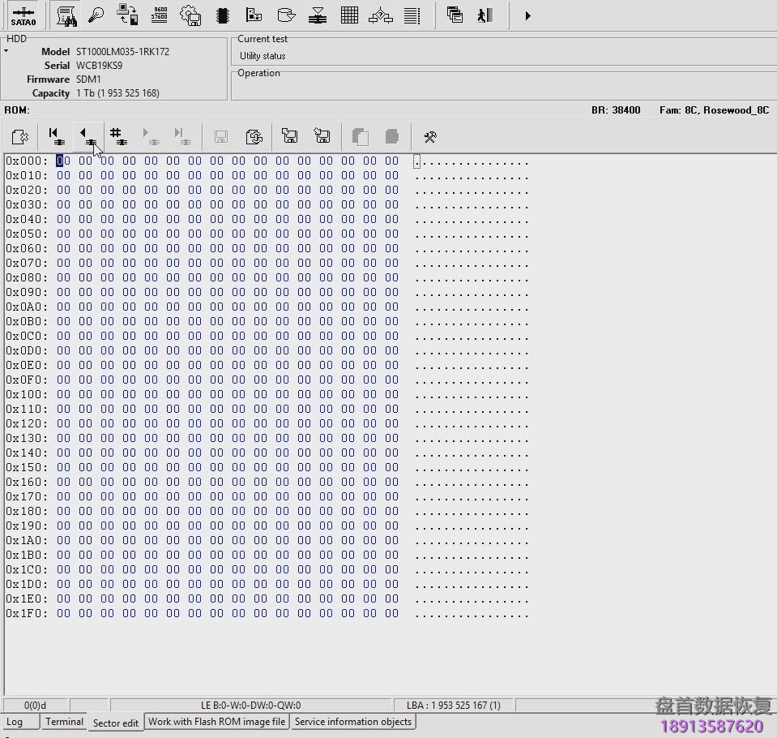Click the exit running man icon
The height and width of the screenshot is (738, 777).
tap(485, 15)
